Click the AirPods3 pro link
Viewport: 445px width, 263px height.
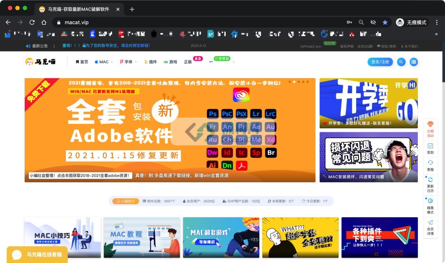(310, 46)
